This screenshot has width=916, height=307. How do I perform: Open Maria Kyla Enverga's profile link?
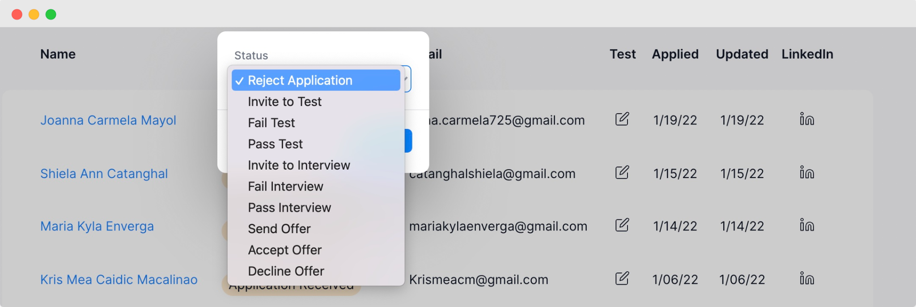click(97, 226)
